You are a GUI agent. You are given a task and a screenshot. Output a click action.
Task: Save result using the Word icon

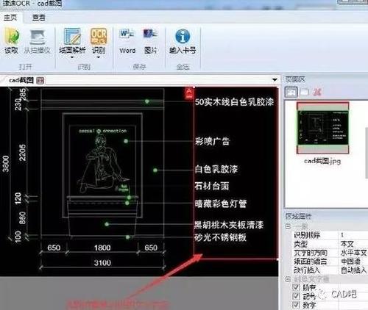coord(127,40)
